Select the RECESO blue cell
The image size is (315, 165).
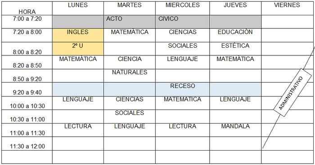click(182, 89)
